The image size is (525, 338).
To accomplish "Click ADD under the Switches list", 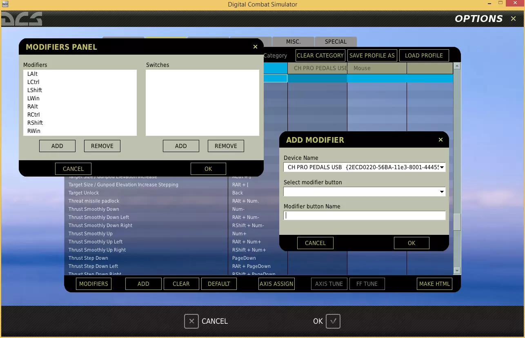I will pyautogui.click(x=181, y=146).
